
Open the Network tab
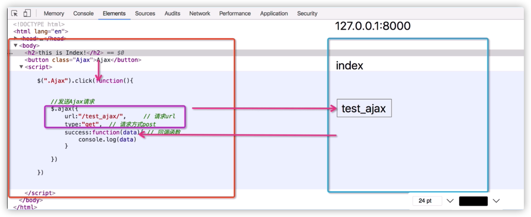[200, 13]
